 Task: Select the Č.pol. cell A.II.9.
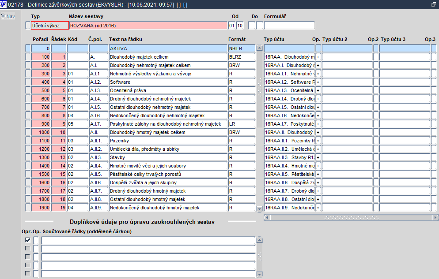(98, 208)
